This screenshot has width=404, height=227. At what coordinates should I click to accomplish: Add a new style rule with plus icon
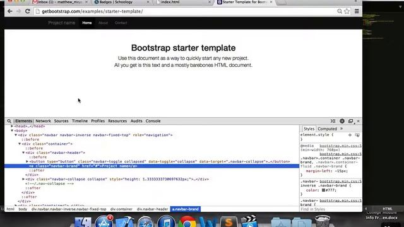tap(350, 135)
